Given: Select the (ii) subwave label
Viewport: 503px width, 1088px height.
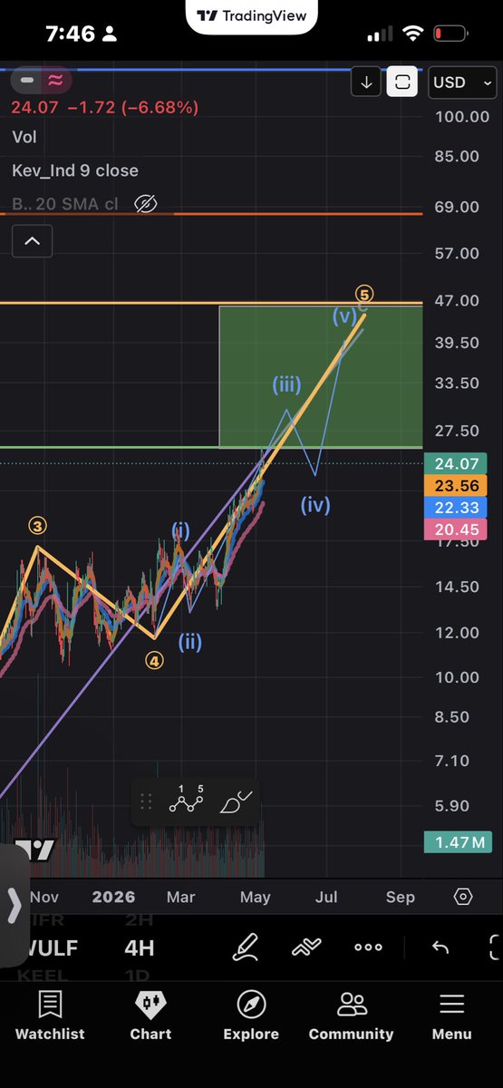Looking at the screenshot, I should coord(189,642).
